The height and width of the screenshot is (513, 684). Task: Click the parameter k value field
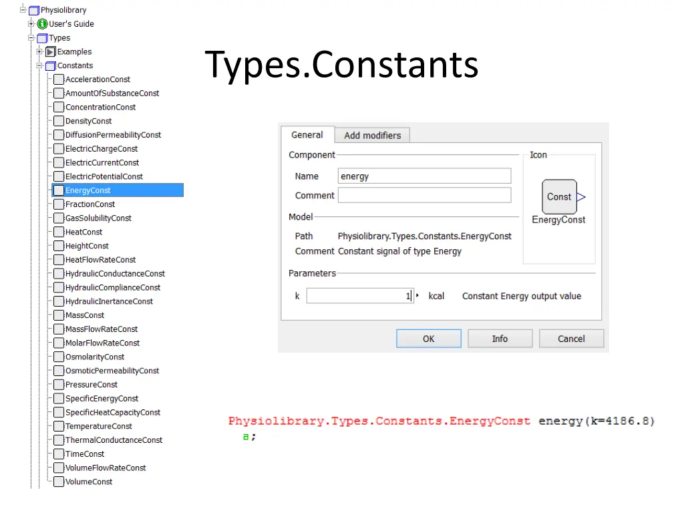click(360, 296)
